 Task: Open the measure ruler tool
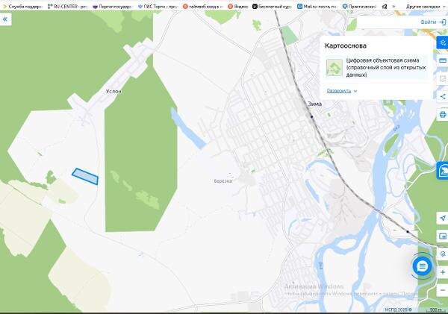coord(443,60)
